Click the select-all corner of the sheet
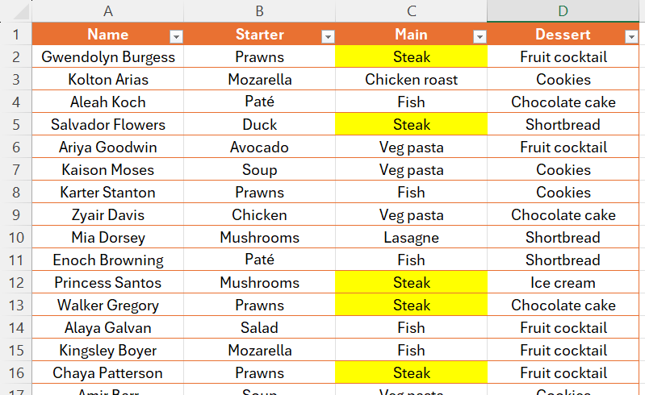The height and width of the screenshot is (395, 645). 15,11
